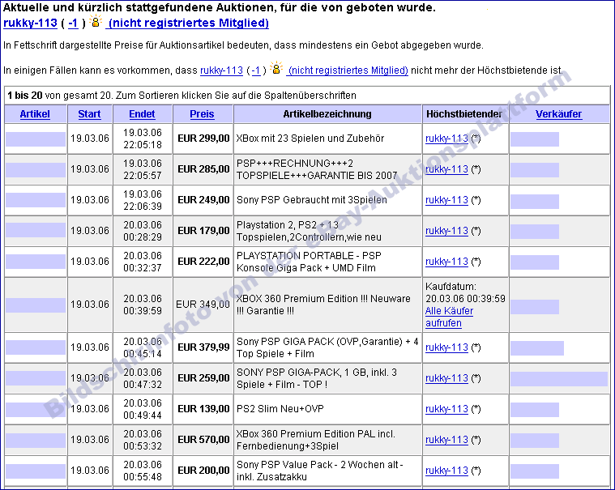Open rukky-113 link in SONY PSP GIGA-PACK 1 GB row
The image size is (615, 490).
point(446,378)
